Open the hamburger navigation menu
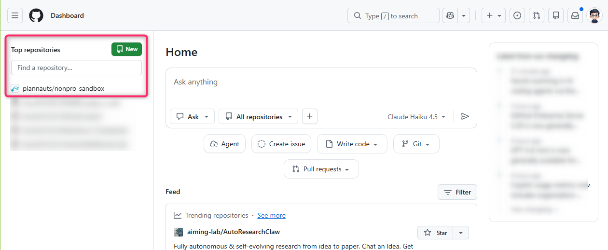 point(15,15)
